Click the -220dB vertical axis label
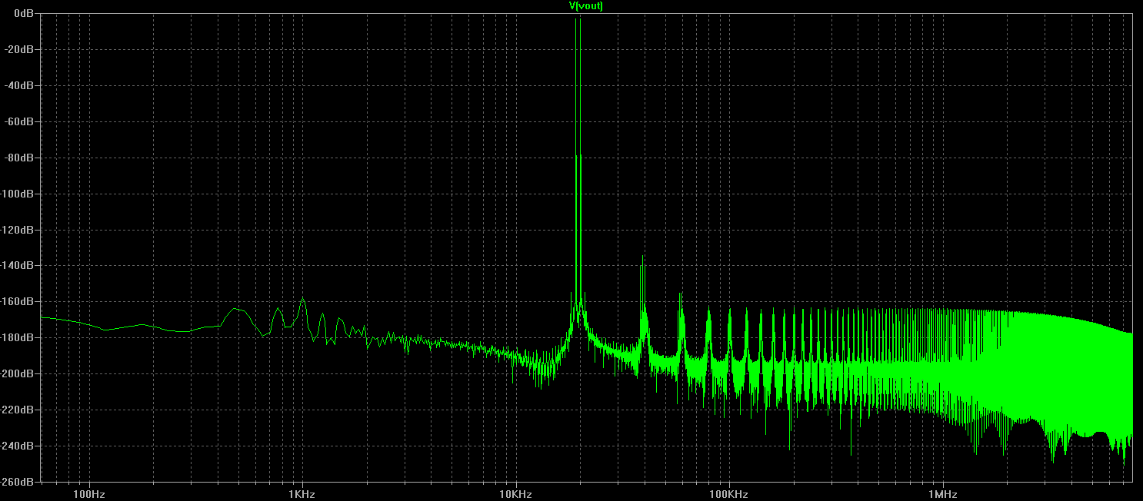The width and height of the screenshot is (1143, 501). (19, 410)
